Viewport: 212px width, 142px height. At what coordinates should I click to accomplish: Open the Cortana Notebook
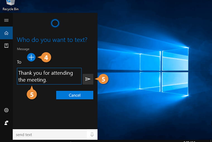[6, 46]
